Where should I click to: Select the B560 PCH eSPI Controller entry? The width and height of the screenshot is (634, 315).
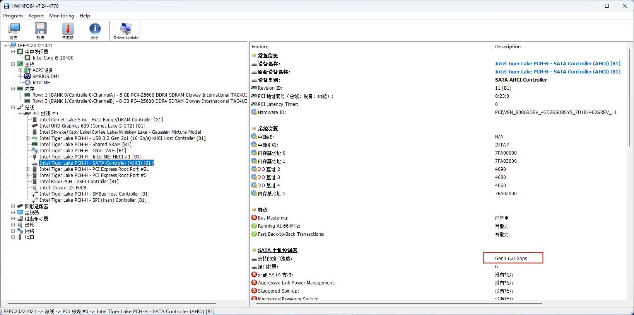click(79, 182)
